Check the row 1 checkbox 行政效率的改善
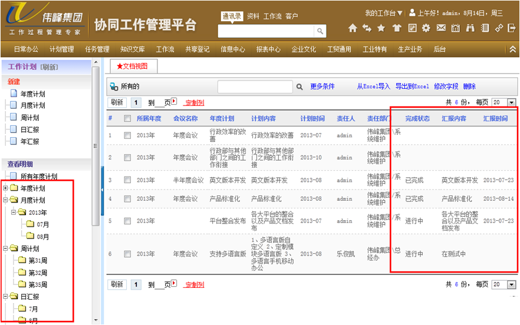Viewport: 520px width, 325px height. (127, 135)
